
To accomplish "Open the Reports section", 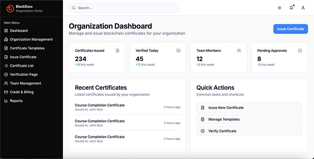I will (16, 101).
